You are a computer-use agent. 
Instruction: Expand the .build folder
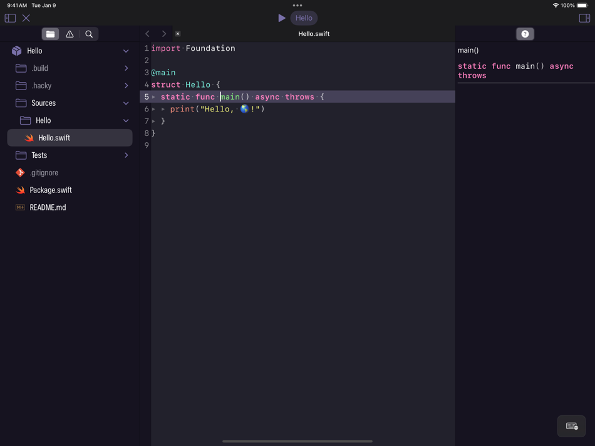pyautogui.click(x=126, y=68)
